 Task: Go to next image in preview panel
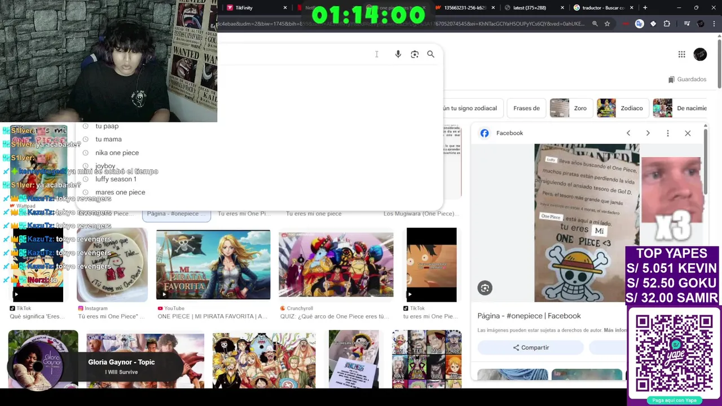(x=648, y=133)
